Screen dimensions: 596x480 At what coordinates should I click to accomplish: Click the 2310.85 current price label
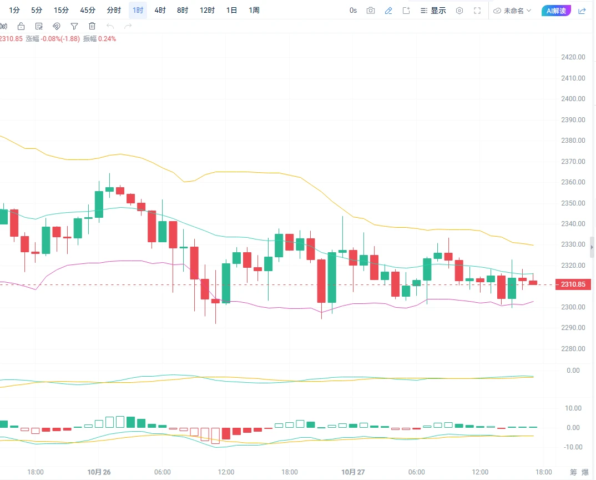click(573, 284)
